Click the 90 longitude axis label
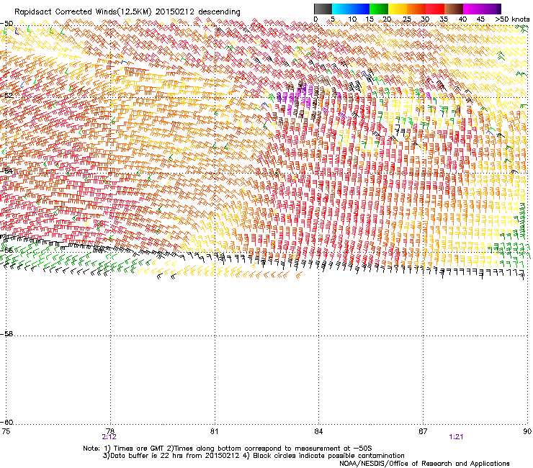Screen dimensions: 533x468 pyautogui.click(x=527, y=431)
